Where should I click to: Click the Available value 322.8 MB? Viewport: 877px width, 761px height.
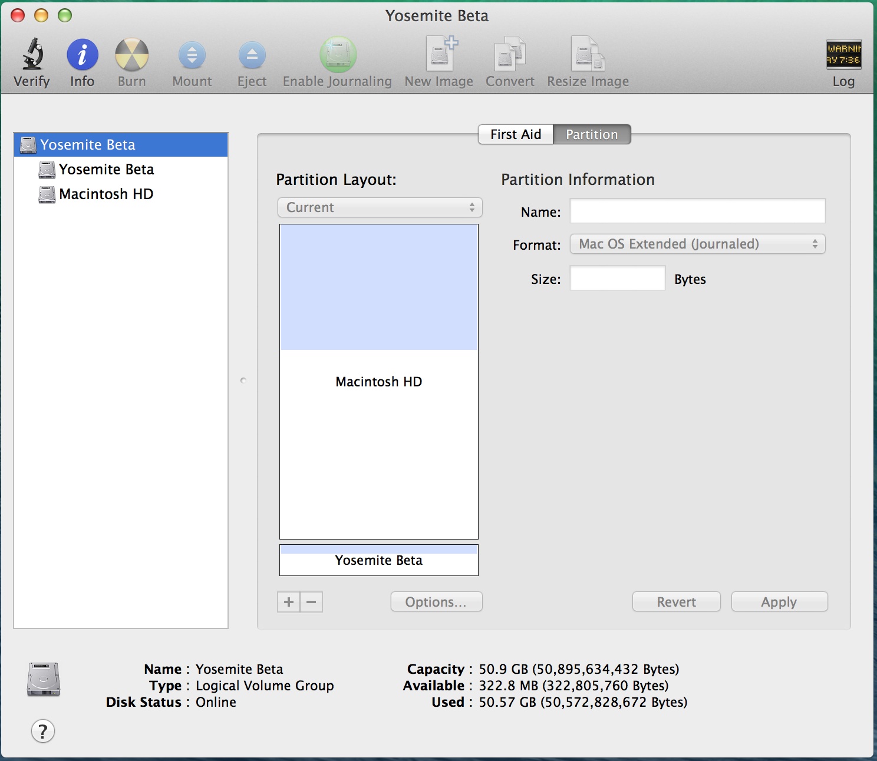573,686
